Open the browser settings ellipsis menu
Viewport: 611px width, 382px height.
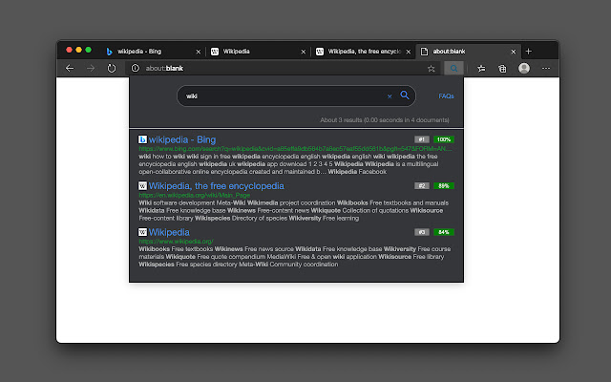546,68
